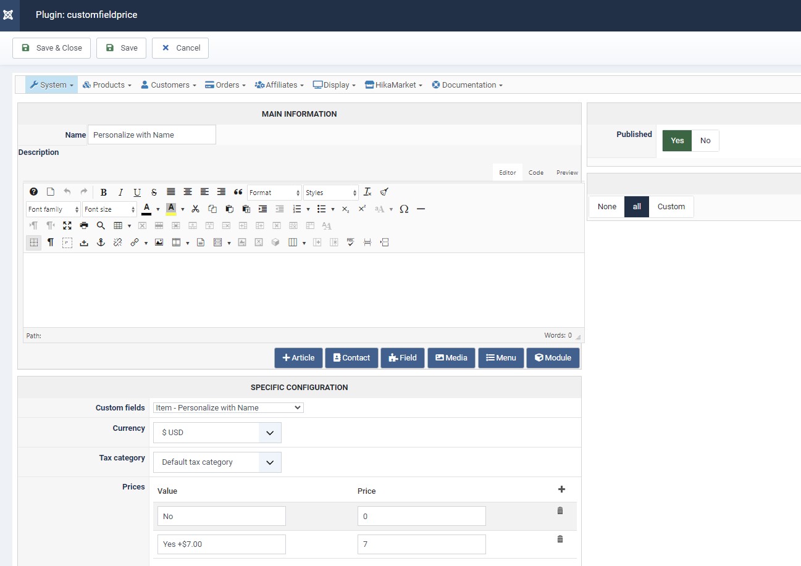The height and width of the screenshot is (566, 801).
Task: Open the Font size dropdown
Action: 109,209
